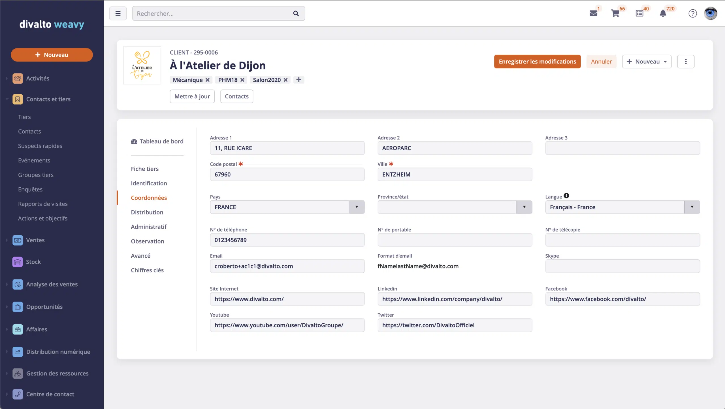Open the Stock module icon
The image size is (725, 409).
[x=18, y=262]
